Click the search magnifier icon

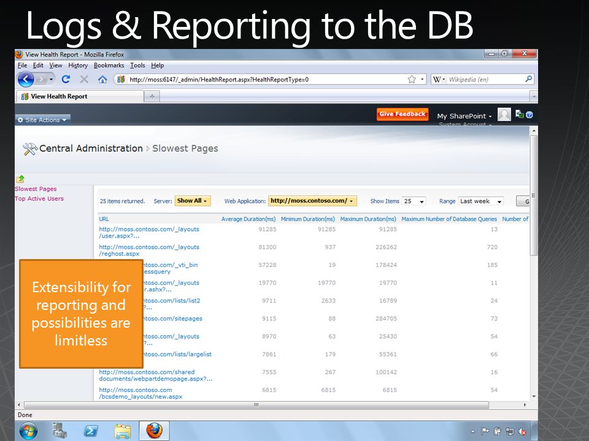coord(528,79)
